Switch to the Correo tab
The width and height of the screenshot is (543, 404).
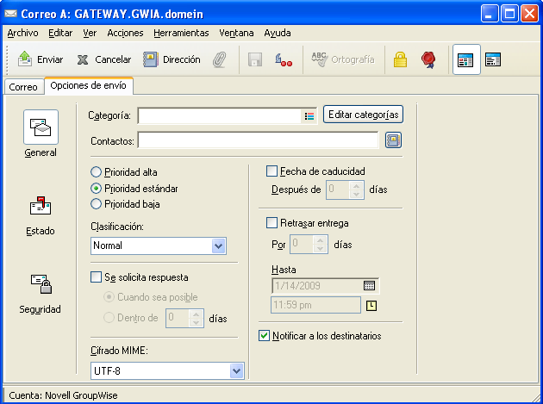23,86
